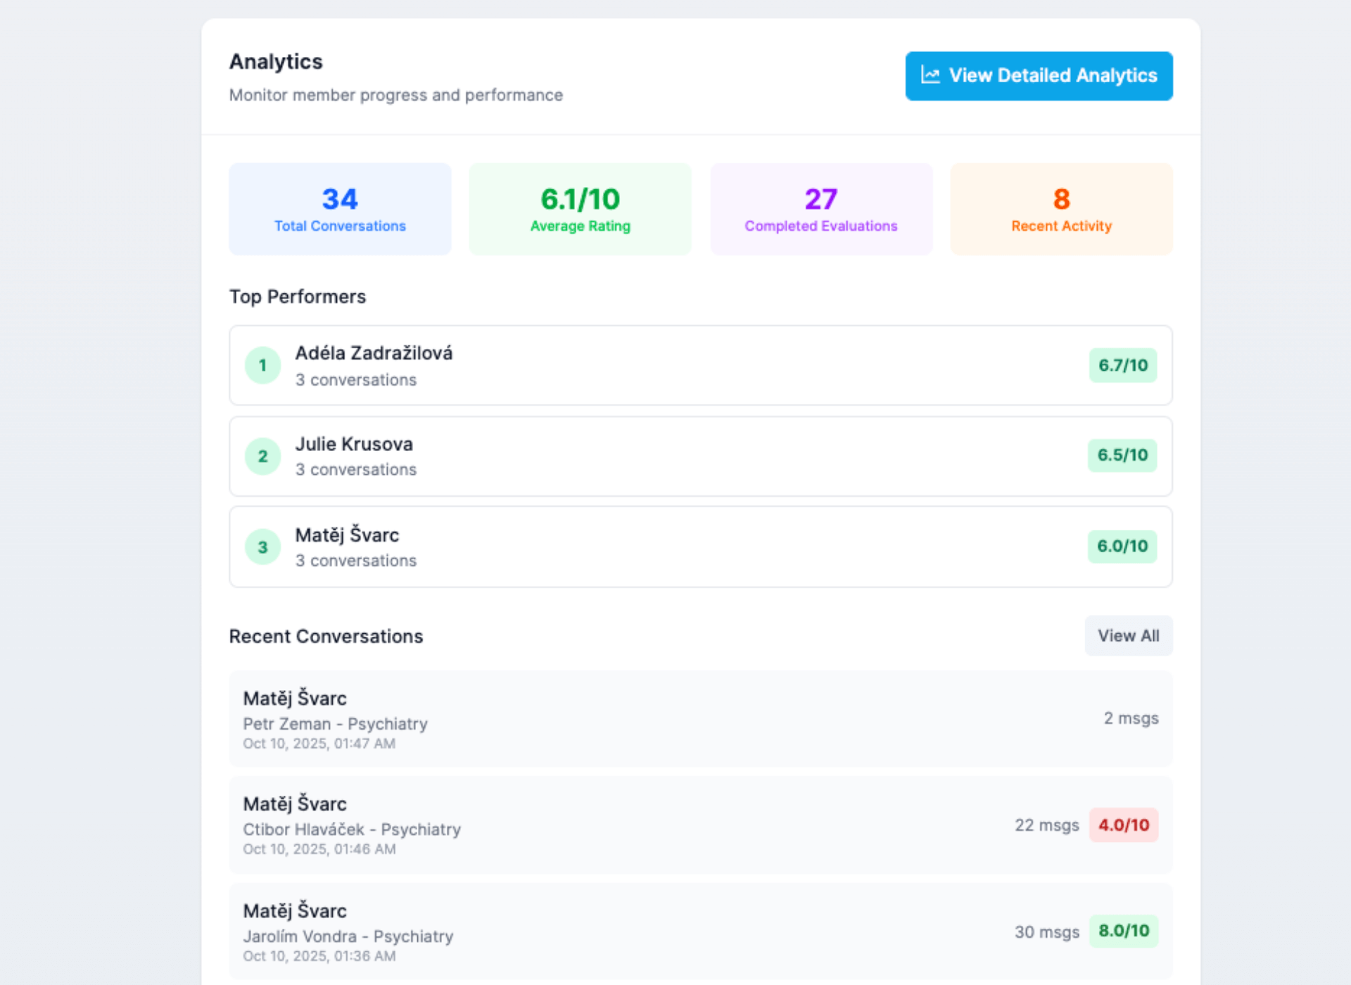Viewport: 1351px width, 985px height.
Task: Click the rank 1 badge beside Adéla Zadražilová
Action: (x=262, y=365)
